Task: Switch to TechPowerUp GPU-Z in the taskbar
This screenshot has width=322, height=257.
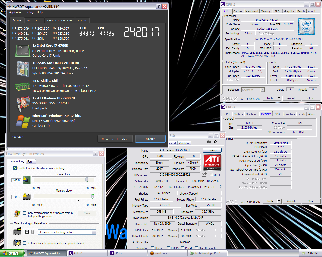Action: (x=208, y=253)
